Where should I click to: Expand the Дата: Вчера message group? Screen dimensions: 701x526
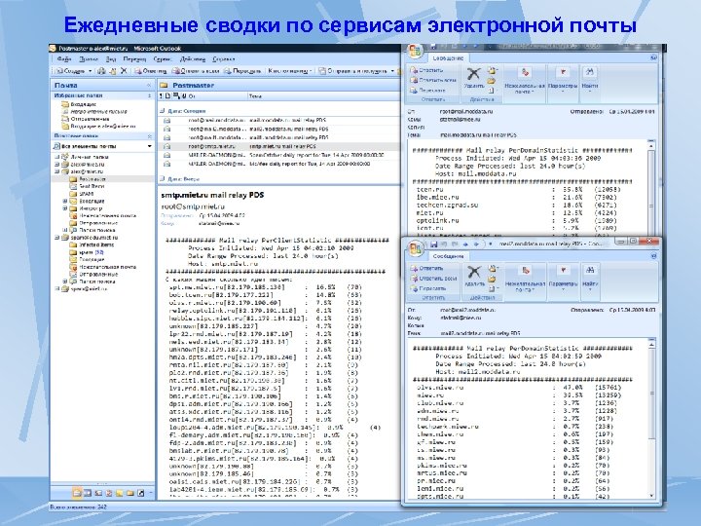tap(163, 179)
